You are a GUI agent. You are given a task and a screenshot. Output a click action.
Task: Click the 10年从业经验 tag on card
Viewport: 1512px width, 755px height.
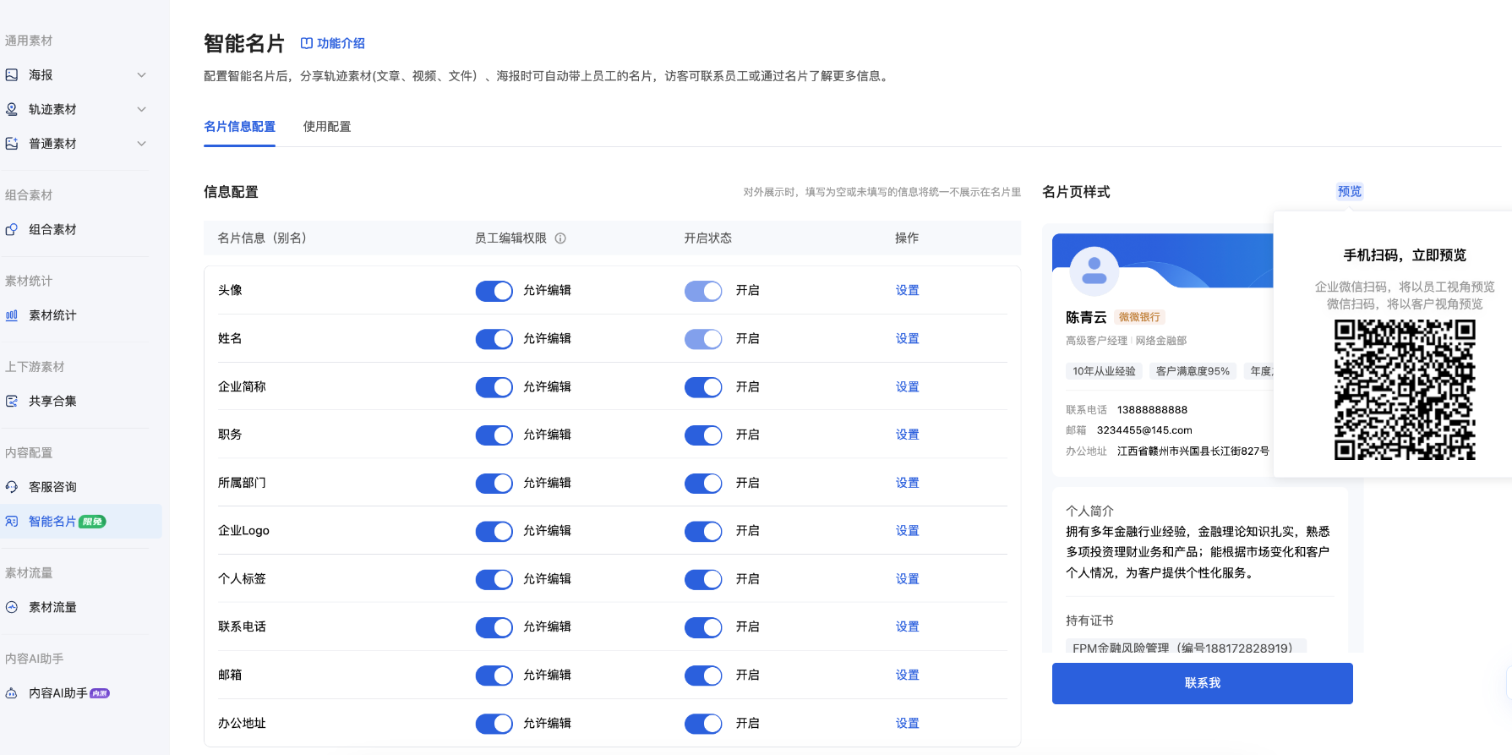(1104, 371)
